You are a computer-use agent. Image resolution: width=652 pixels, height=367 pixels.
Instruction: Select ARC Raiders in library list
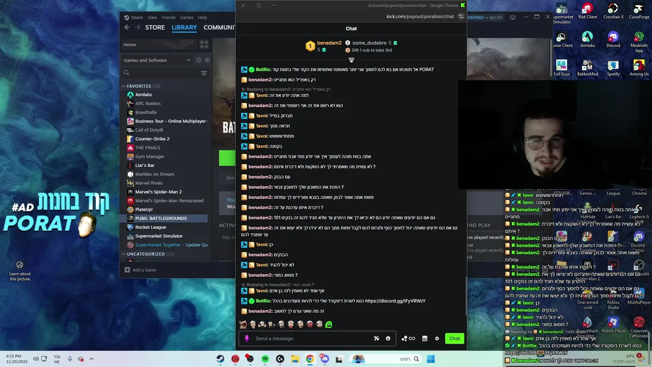[x=148, y=103]
